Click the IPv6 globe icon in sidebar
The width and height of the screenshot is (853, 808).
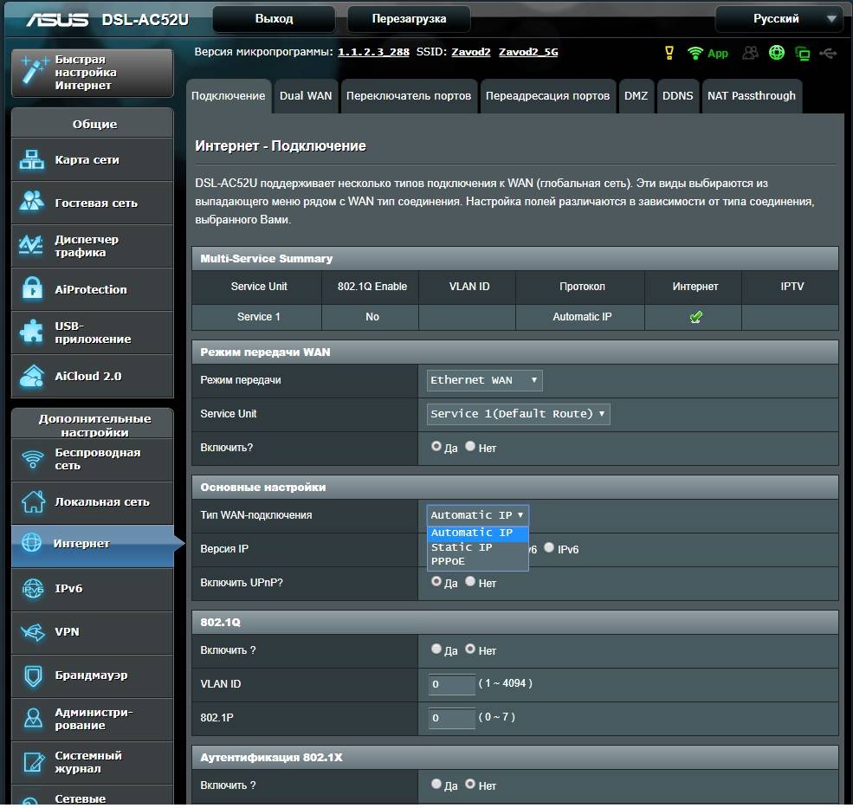click(x=33, y=588)
